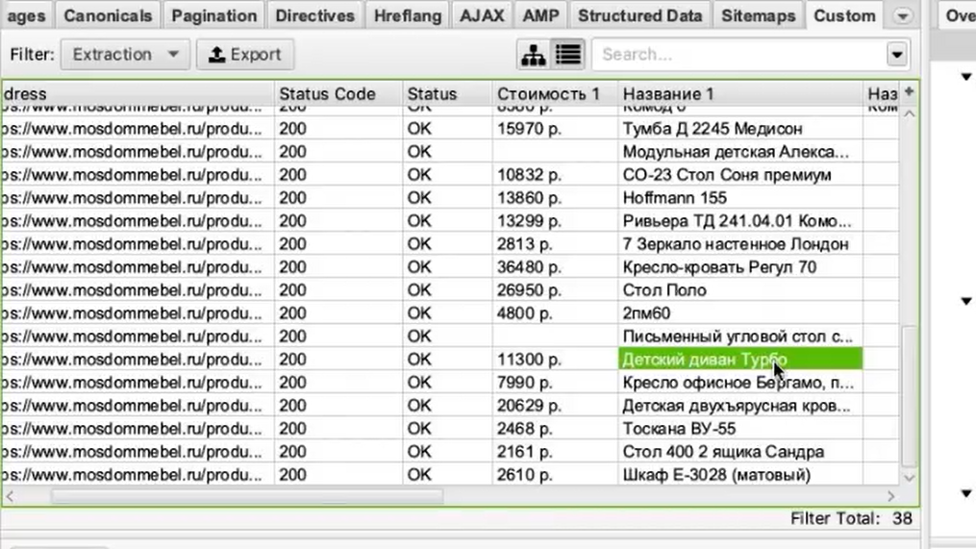
Task: Sort by Название 1 column header
Action: pyautogui.click(x=668, y=94)
